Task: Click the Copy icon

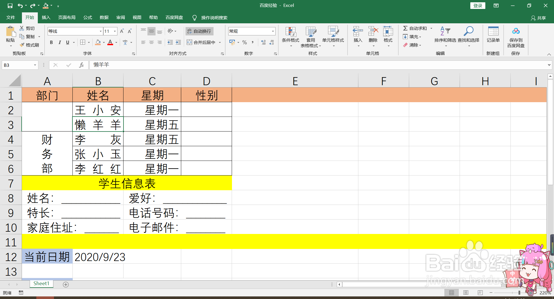Action: [22, 37]
